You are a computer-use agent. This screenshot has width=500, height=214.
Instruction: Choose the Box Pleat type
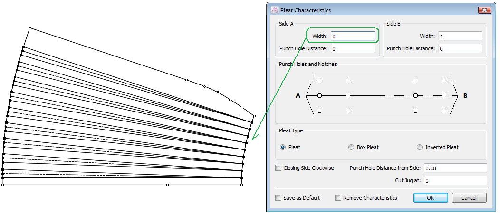point(351,147)
